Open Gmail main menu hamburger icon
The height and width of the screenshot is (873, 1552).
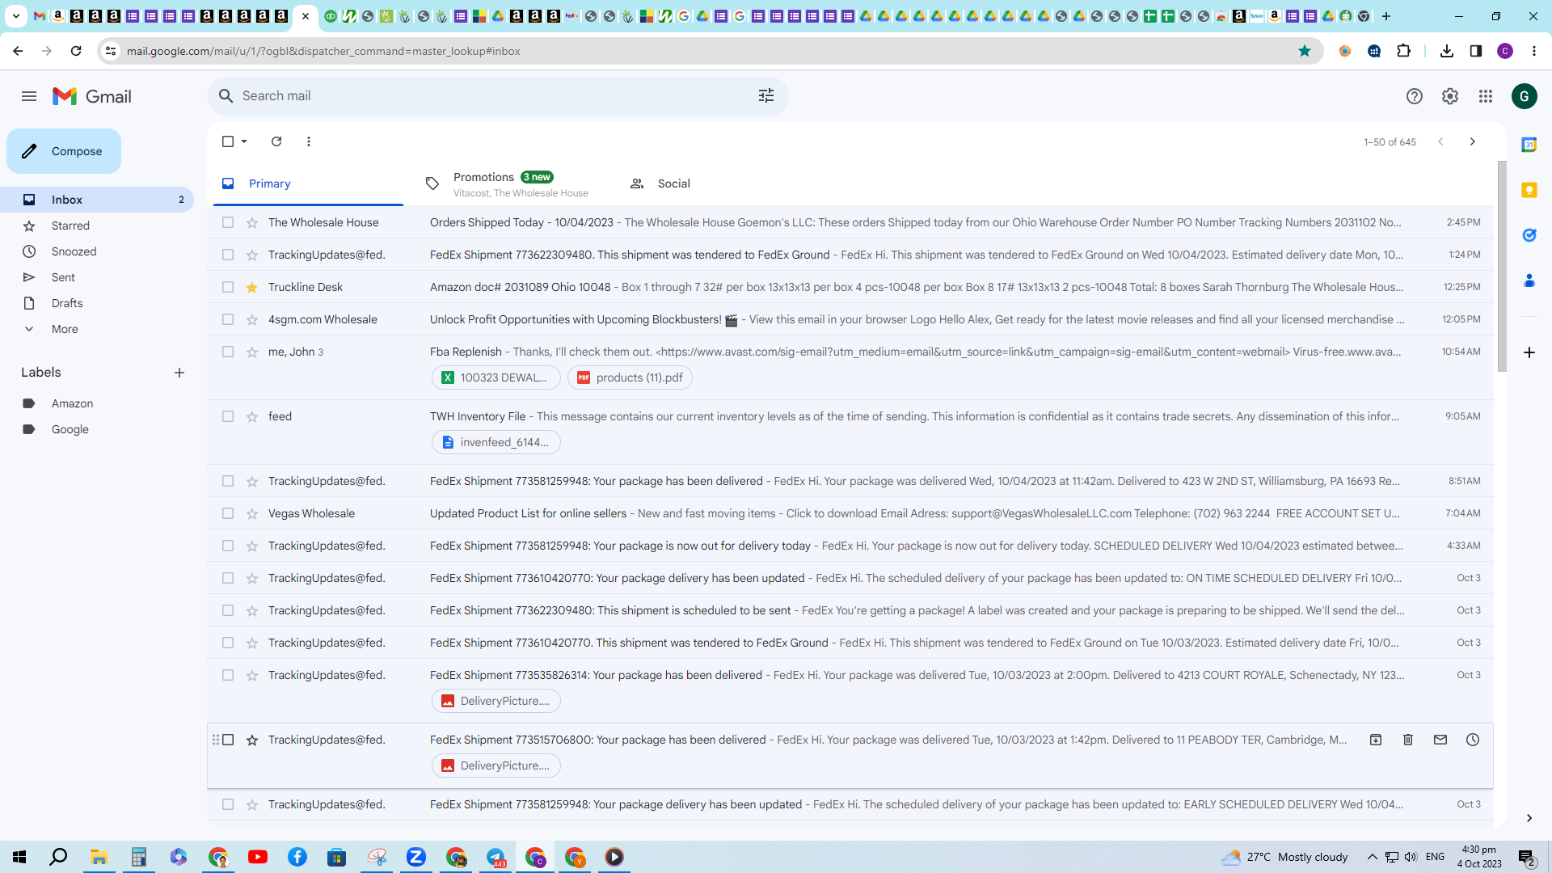29,96
